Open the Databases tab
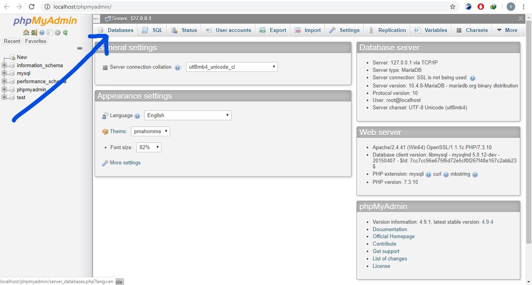The image size is (532, 285). tap(116, 30)
